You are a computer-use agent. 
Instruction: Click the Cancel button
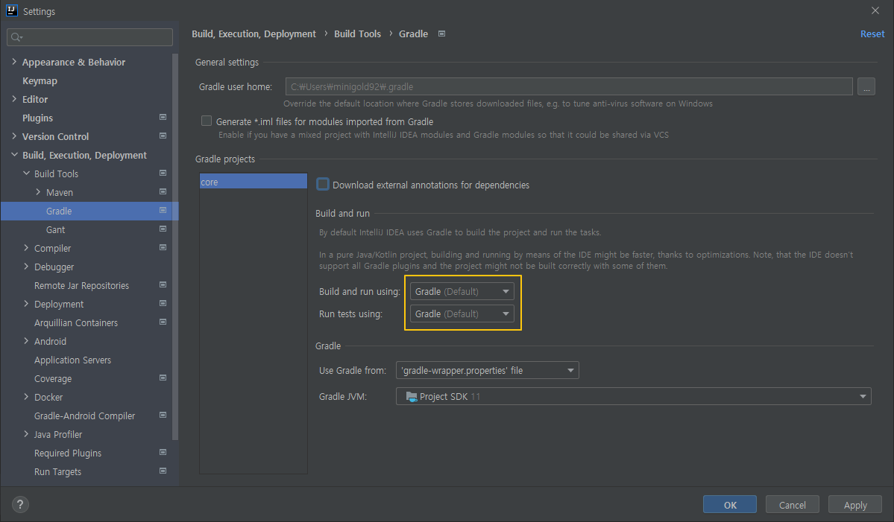tap(793, 504)
